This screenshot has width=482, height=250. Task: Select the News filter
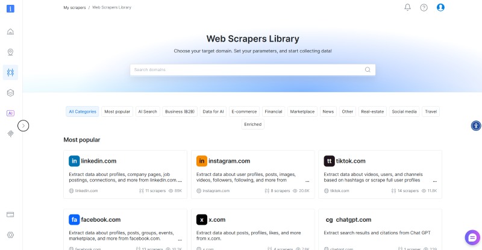pos(328,111)
